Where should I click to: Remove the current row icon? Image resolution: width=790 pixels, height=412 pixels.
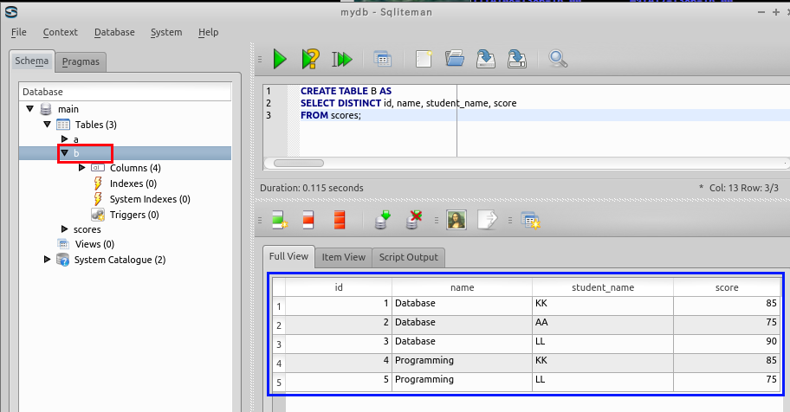(x=308, y=220)
